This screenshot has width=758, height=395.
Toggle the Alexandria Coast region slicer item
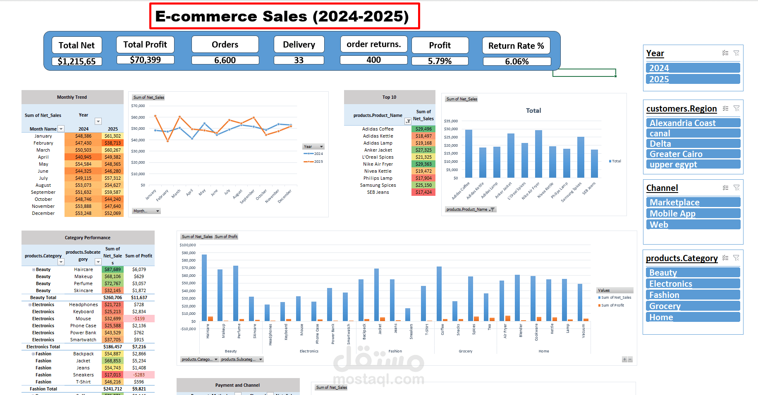pos(693,123)
